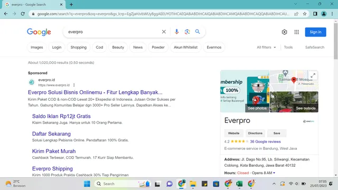Image resolution: width=338 pixels, height=190 pixels.
Task: Bookmark this page with the star icon
Action: [305, 14]
